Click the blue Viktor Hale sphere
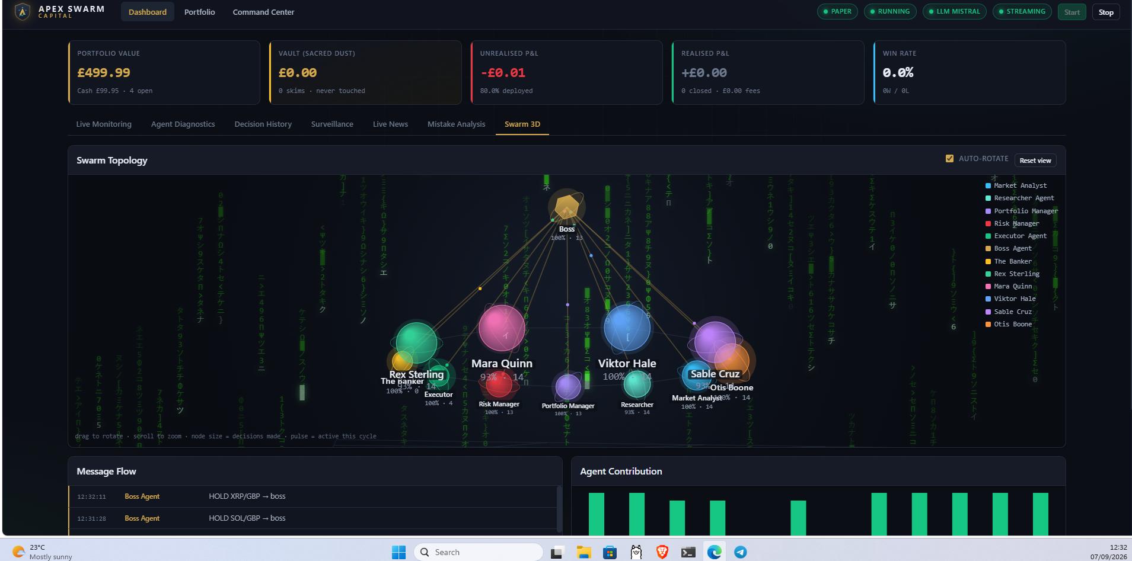 pos(627,328)
